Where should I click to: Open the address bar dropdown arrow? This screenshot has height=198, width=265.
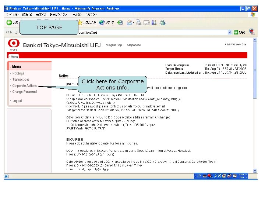click(230, 32)
